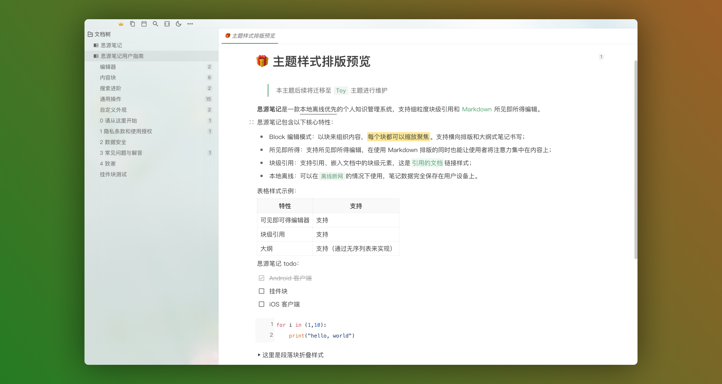Open the 3 常见问题与解答 document
This screenshot has height=384, width=722.
(x=152, y=153)
